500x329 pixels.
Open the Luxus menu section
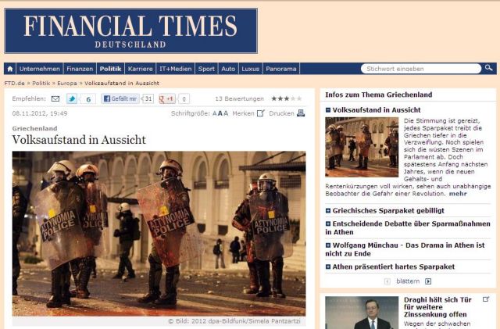[250, 69]
